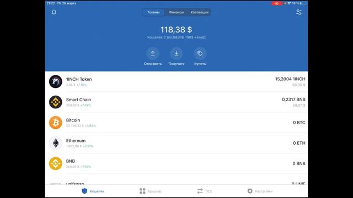The width and height of the screenshot is (353, 198).
Task: Tap the battery status indicator
Action: 303,3
